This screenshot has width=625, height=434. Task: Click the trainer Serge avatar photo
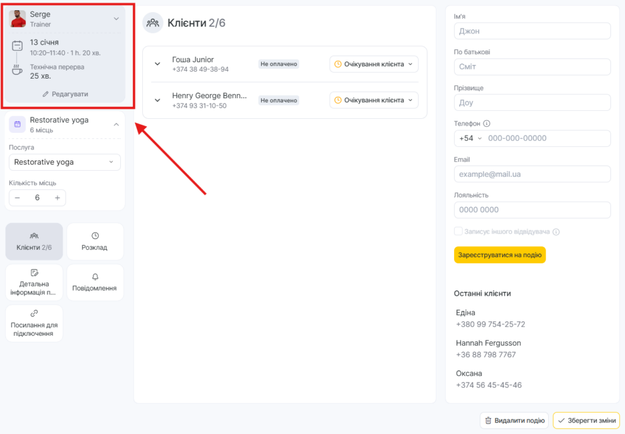(18, 19)
